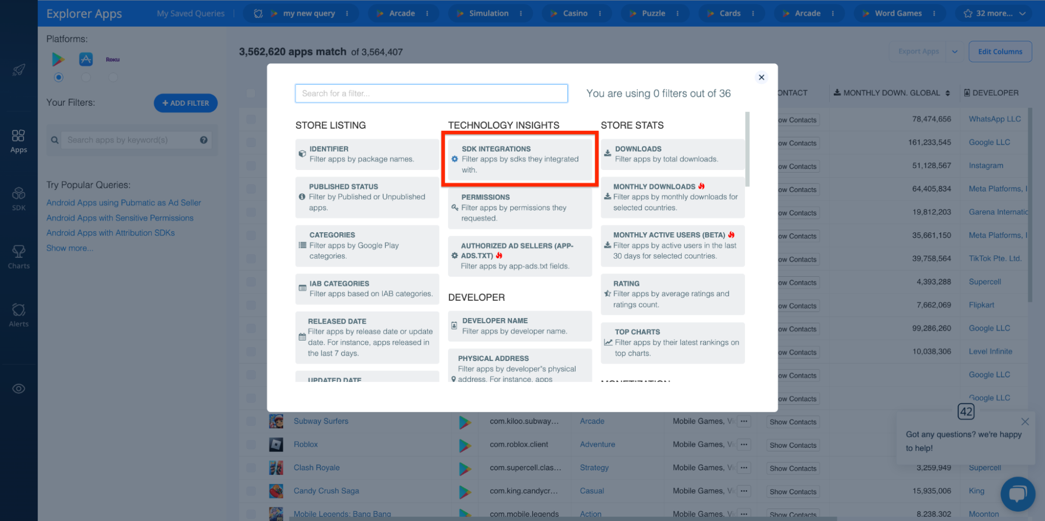Click the Add Filter button
This screenshot has width=1045, height=521.
point(186,103)
